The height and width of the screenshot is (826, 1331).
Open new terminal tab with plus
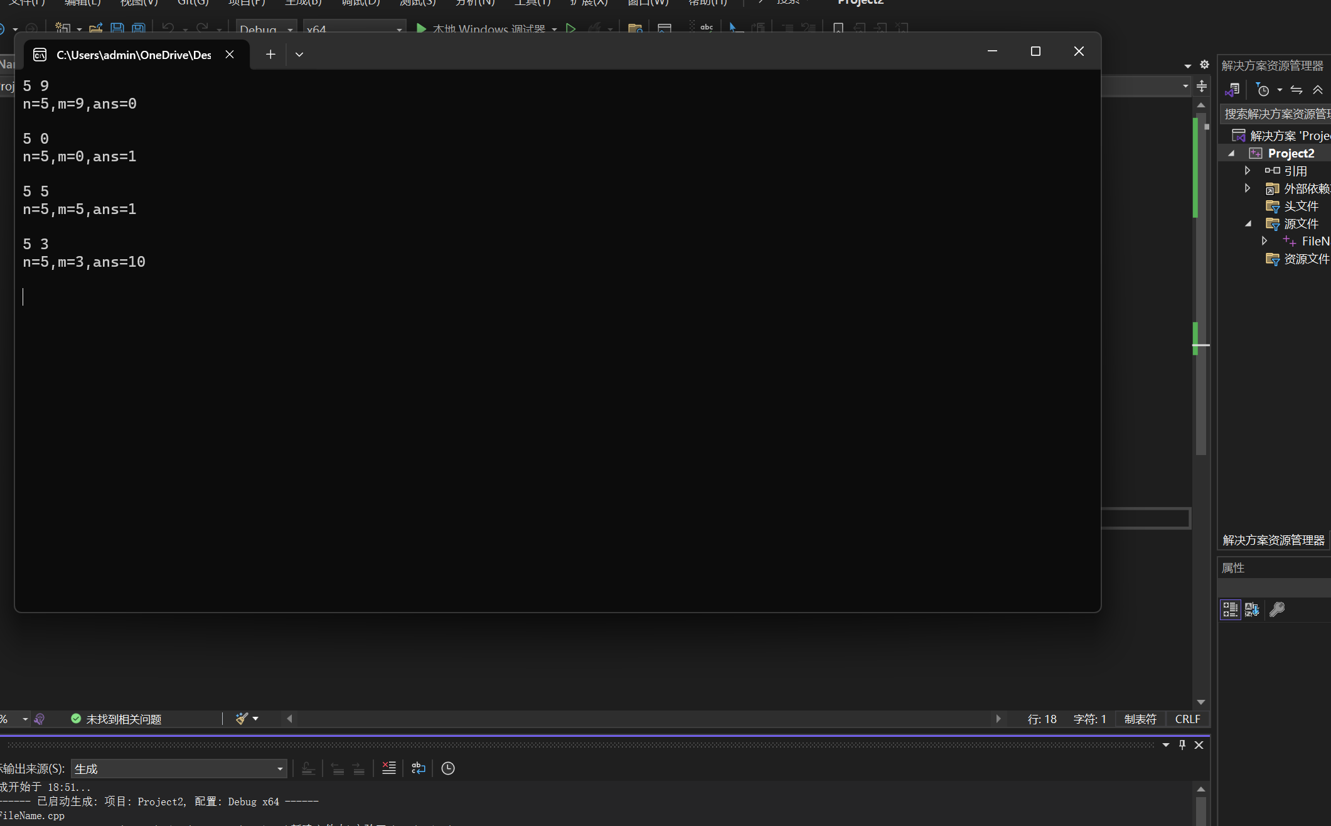pos(270,55)
